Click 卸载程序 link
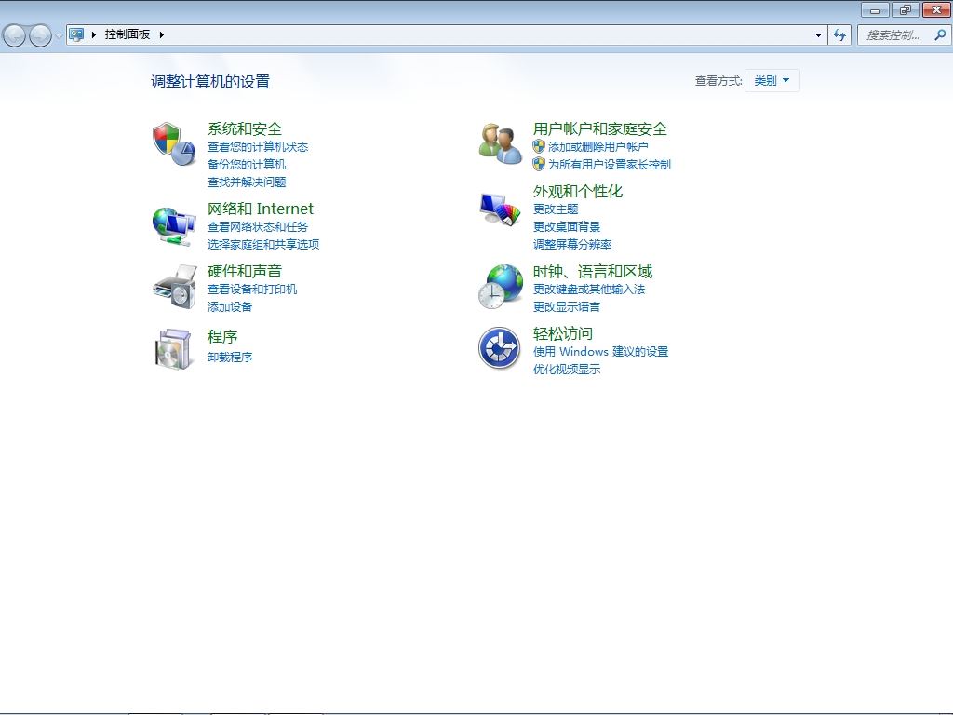The image size is (953, 715). [230, 357]
